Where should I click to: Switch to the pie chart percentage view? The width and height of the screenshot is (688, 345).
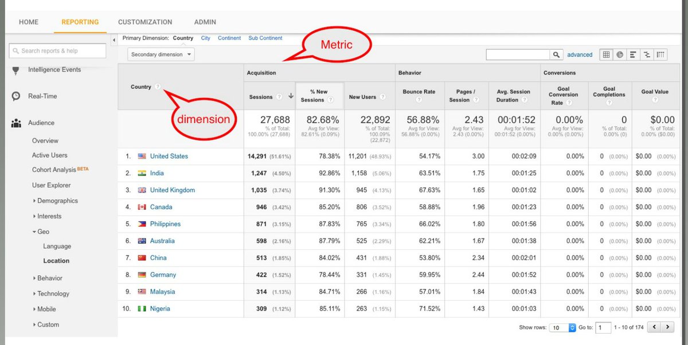(x=620, y=54)
